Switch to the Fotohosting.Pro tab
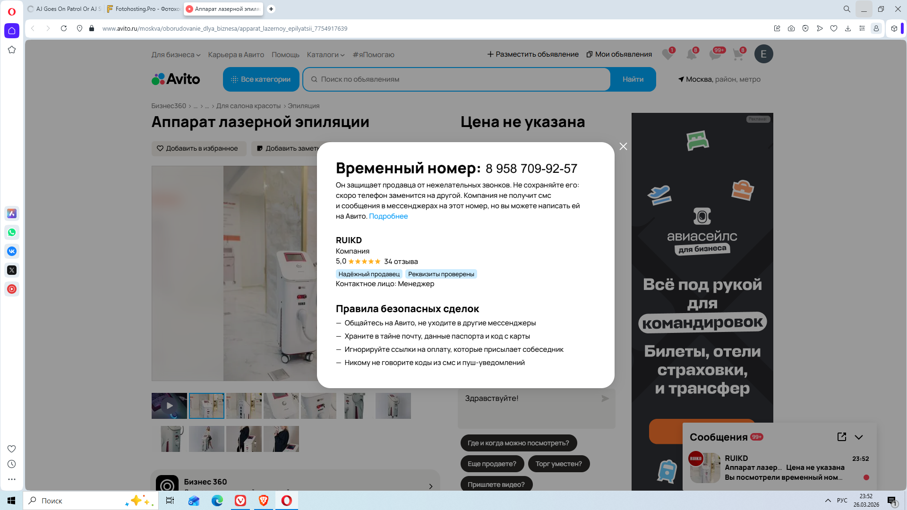This screenshot has height=510, width=907. (143, 9)
